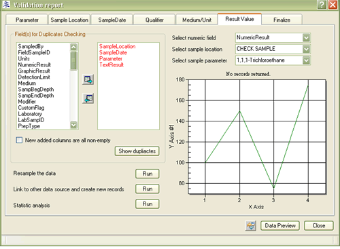340x249 pixels.
Task: Toggle New added columns are all non-empty
Action: point(19,140)
